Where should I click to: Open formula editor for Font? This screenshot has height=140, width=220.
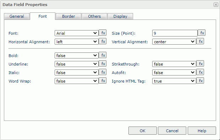(103, 33)
